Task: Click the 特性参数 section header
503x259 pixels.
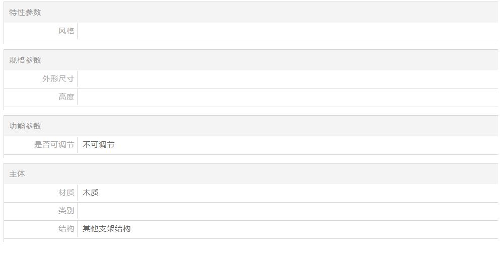Action: point(25,13)
